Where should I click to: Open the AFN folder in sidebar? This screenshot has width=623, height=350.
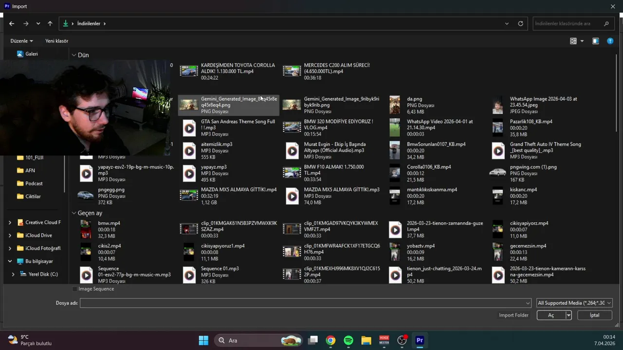(x=30, y=171)
